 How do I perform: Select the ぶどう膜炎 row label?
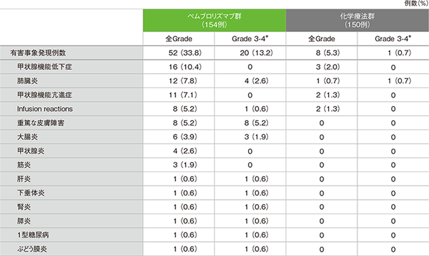point(32,249)
